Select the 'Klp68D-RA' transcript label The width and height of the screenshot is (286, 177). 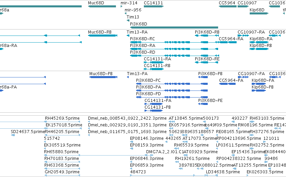tap(261, 39)
